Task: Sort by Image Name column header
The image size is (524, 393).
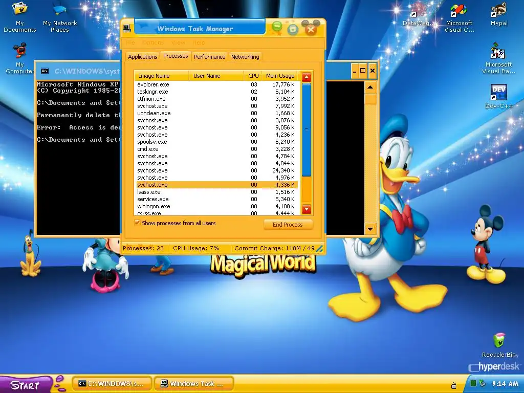Action: (x=162, y=76)
